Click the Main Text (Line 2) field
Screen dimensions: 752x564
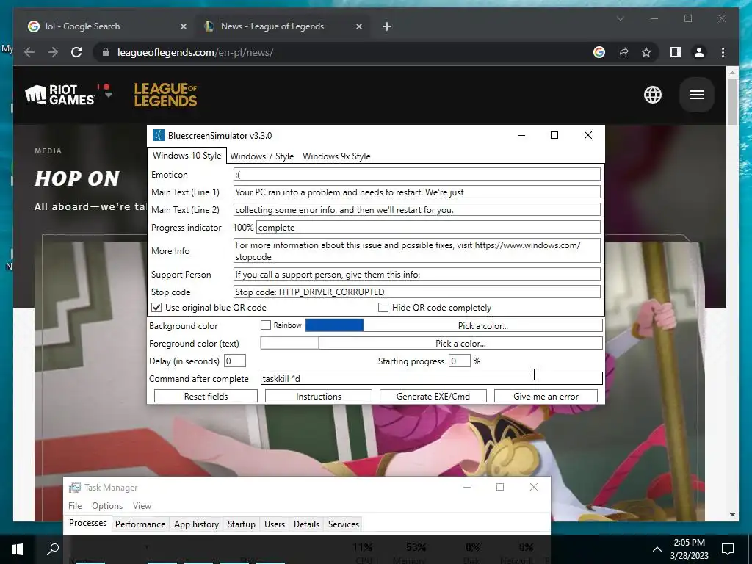pos(417,209)
